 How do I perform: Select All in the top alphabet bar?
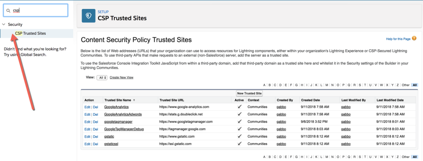415,85
